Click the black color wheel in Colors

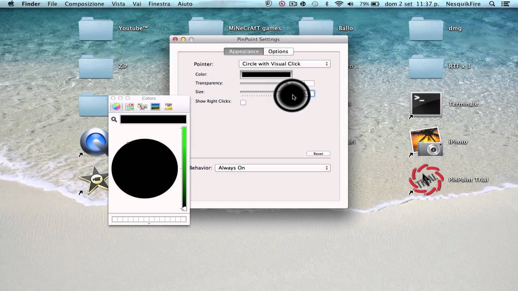144,169
